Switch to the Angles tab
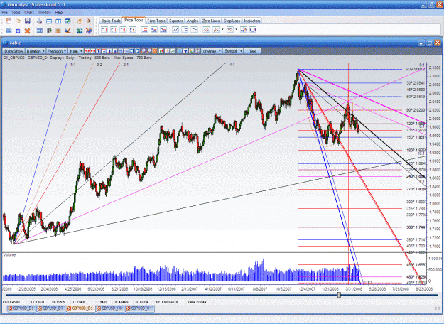 (x=193, y=21)
